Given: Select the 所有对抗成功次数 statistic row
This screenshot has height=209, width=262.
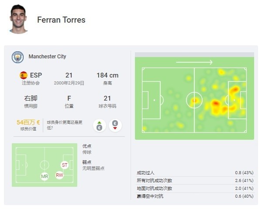Looking at the screenshot, I should (195, 181).
